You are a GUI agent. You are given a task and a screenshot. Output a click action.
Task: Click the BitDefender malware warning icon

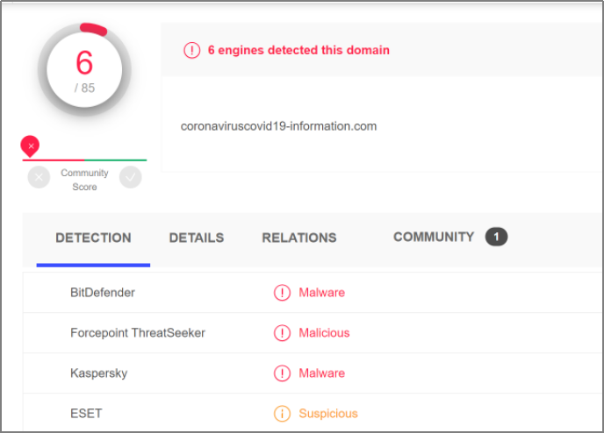tap(282, 293)
